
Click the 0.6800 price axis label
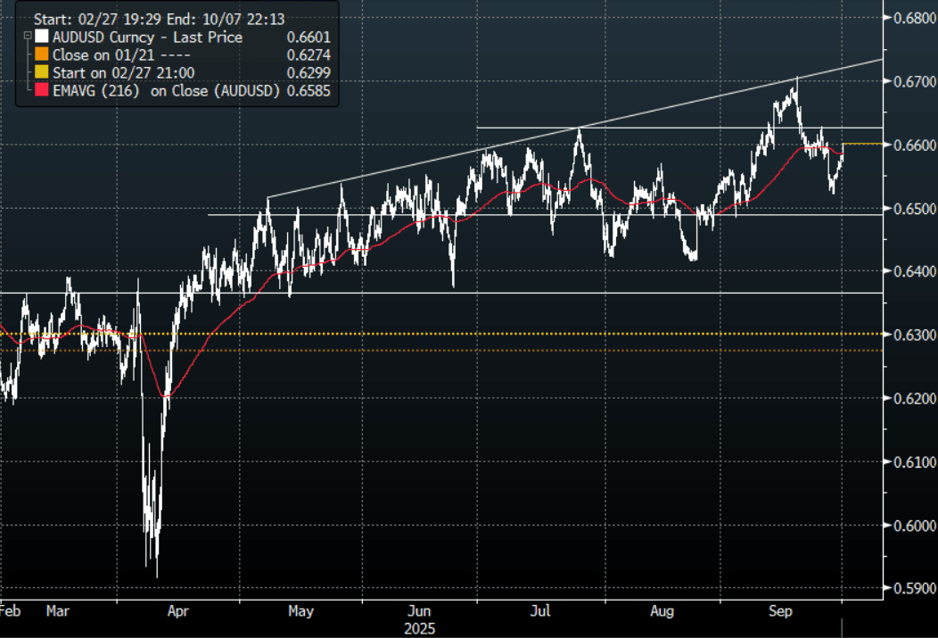[x=915, y=18]
